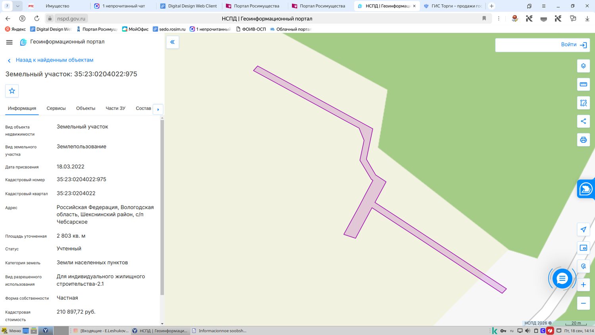Expand the browser tab list dropdown

[x=18, y=6]
